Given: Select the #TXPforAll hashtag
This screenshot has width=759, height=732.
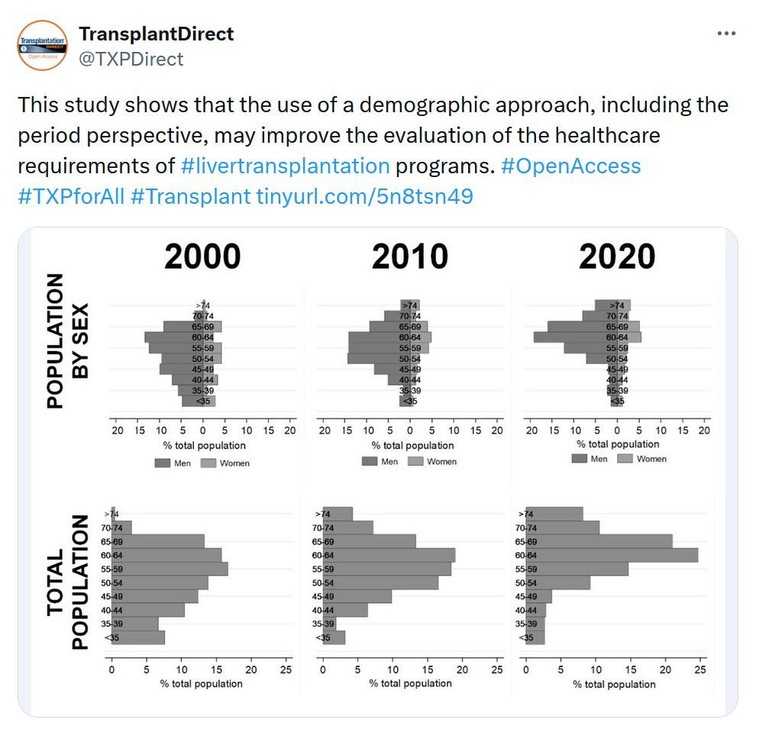Looking at the screenshot, I should tap(70, 196).
